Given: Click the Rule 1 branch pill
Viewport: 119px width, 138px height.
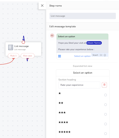Looking at the screenshot, I should click(13, 56).
